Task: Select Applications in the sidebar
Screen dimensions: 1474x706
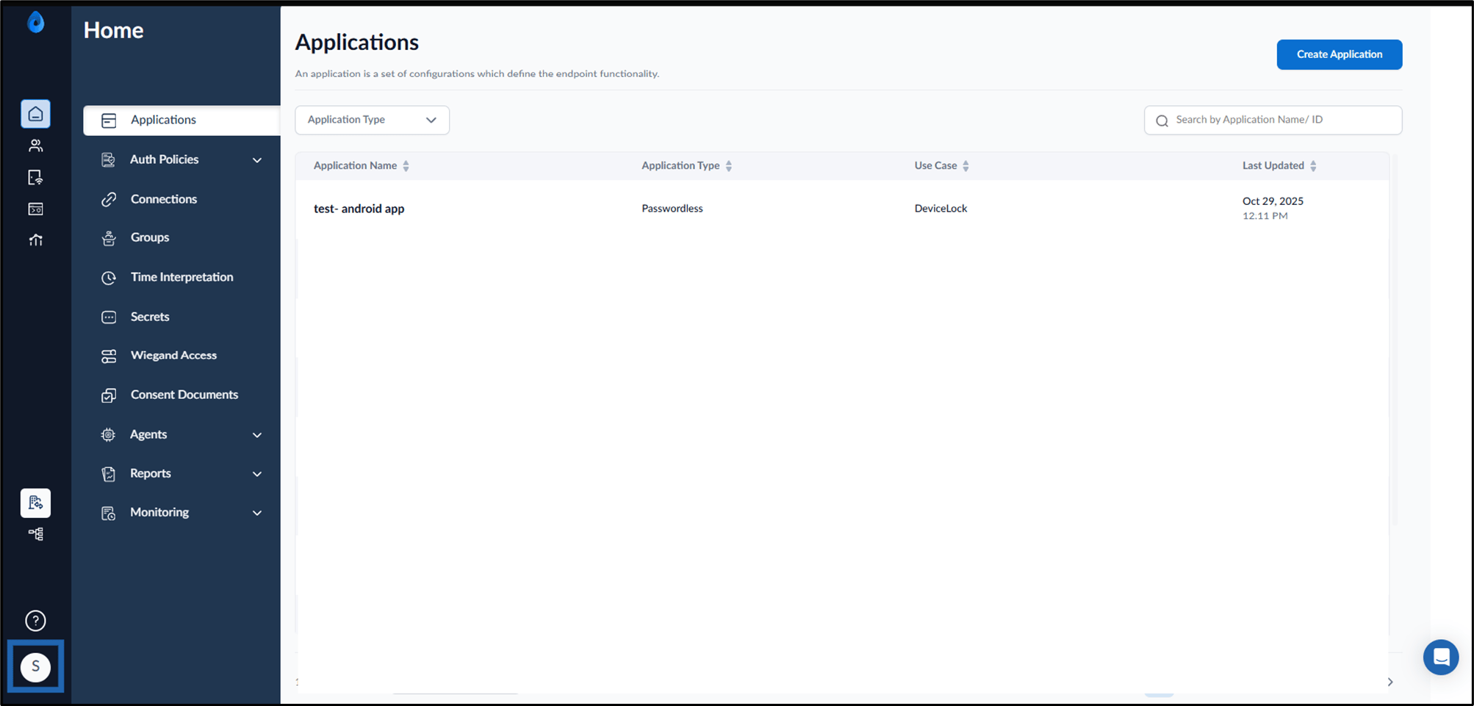Action: [181, 120]
